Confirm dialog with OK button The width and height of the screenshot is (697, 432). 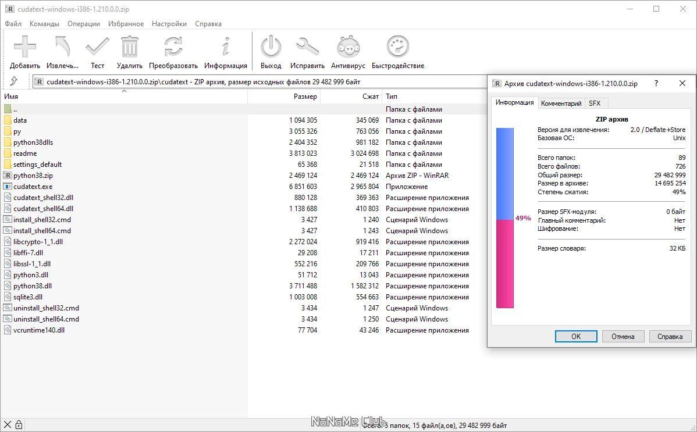[x=576, y=337]
